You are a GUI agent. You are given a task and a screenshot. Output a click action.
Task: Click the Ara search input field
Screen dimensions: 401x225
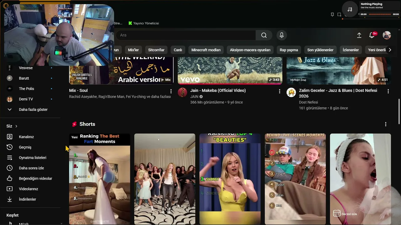coord(186,35)
